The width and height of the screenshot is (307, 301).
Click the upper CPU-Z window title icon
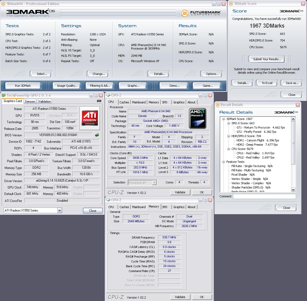click(108, 95)
